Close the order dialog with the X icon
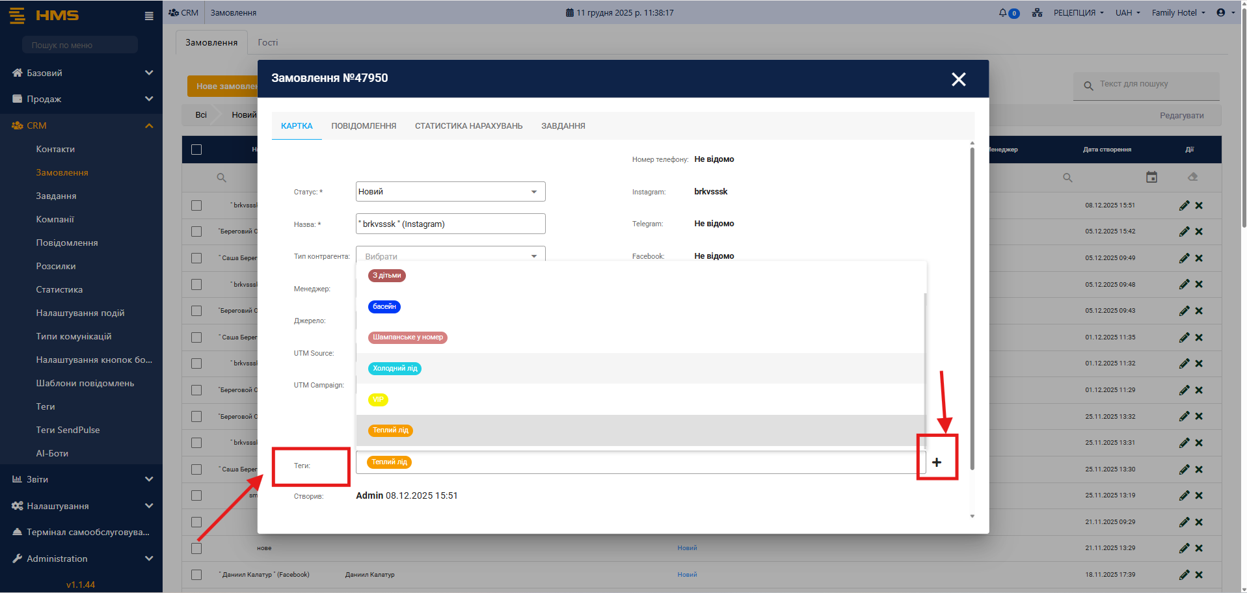 pos(958,79)
